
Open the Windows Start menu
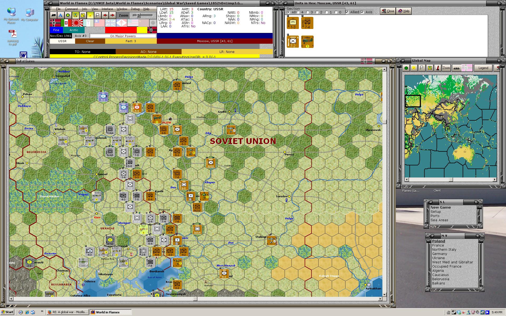click(x=7, y=312)
